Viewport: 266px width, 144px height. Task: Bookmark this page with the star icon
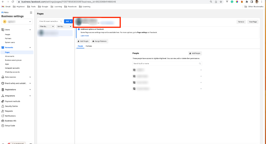(x=221, y=2)
